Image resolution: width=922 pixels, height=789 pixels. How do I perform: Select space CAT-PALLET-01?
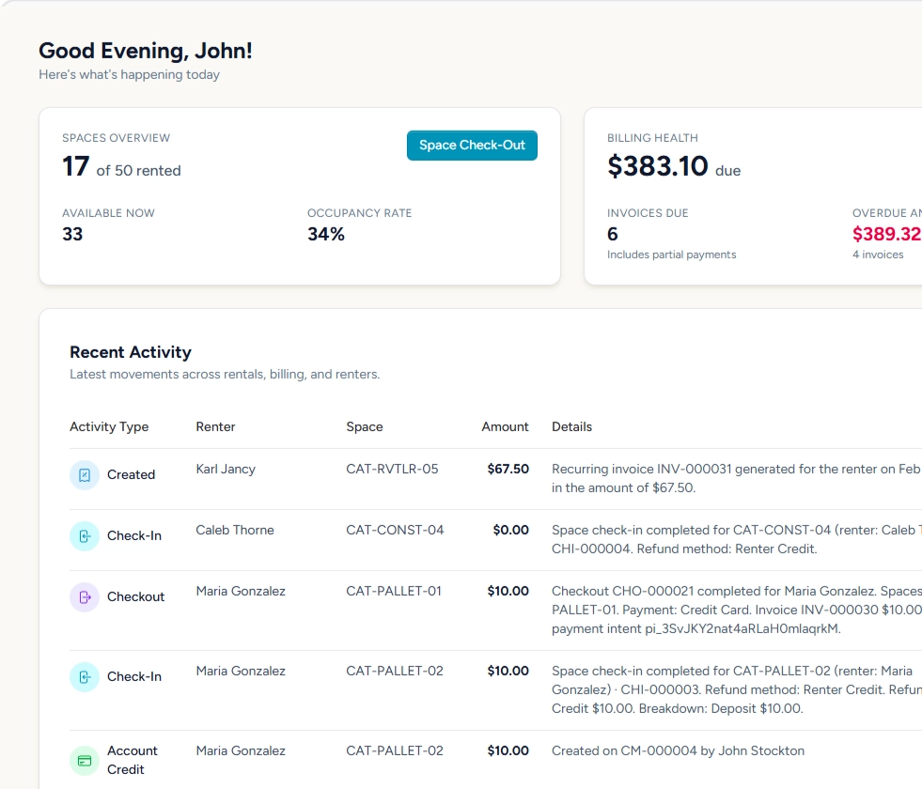[x=395, y=591]
